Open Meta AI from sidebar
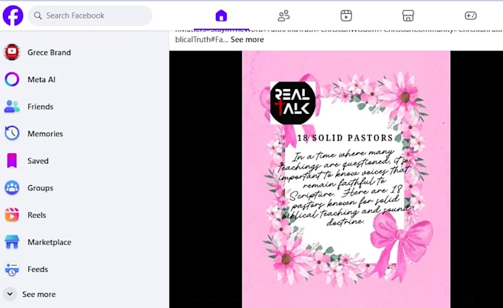This screenshot has height=308, width=503. (41, 79)
